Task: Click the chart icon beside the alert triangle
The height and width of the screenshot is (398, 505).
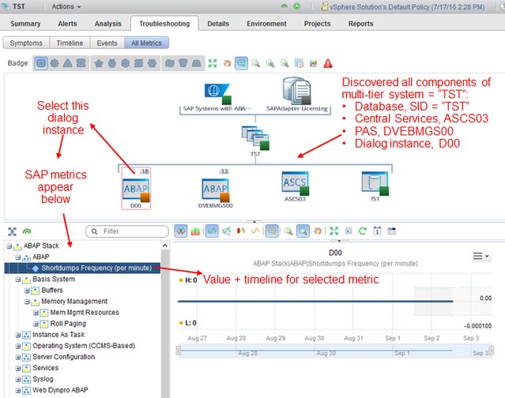Action: pos(314,63)
